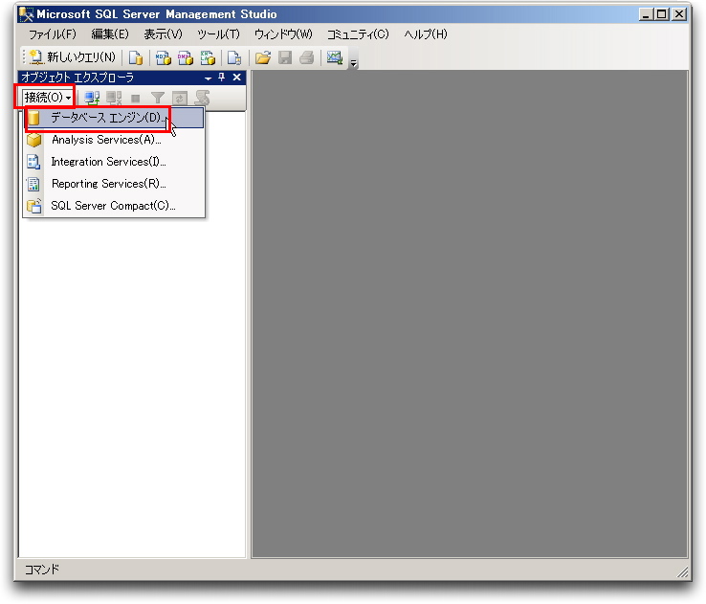
Task: Open the 編集(E) menu
Action: click(x=110, y=34)
